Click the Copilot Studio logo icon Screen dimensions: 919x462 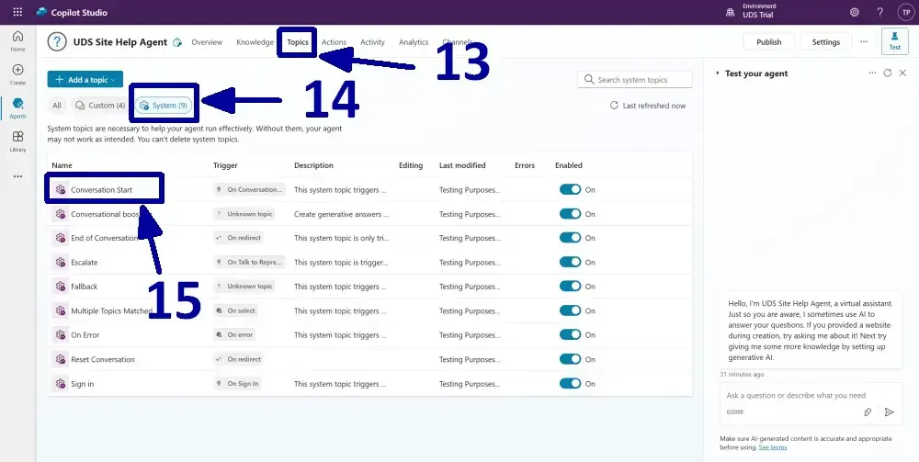click(41, 12)
